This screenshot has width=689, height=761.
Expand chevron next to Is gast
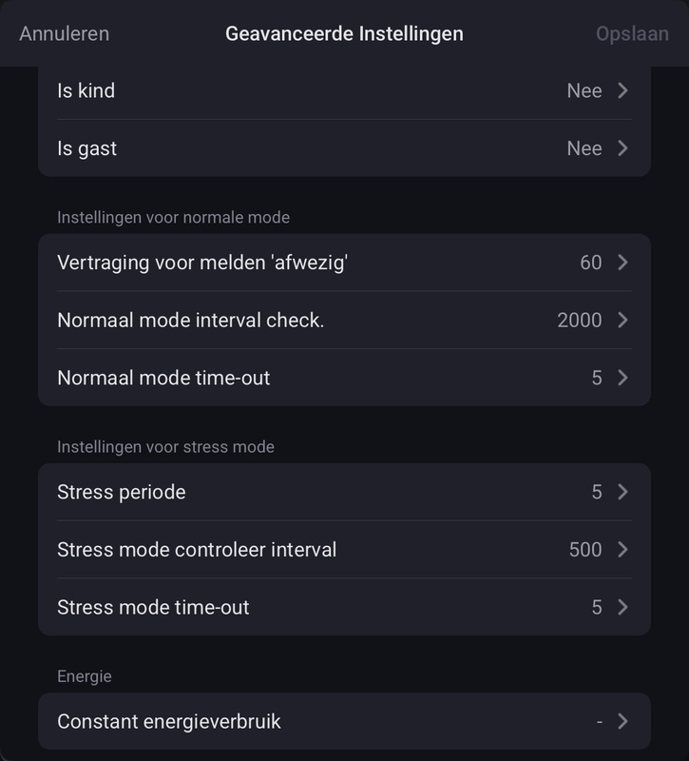[x=622, y=148]
